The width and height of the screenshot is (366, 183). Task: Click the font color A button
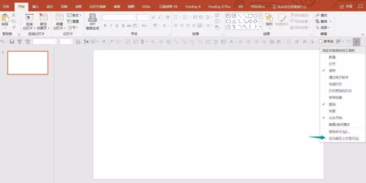coord(164,26)
